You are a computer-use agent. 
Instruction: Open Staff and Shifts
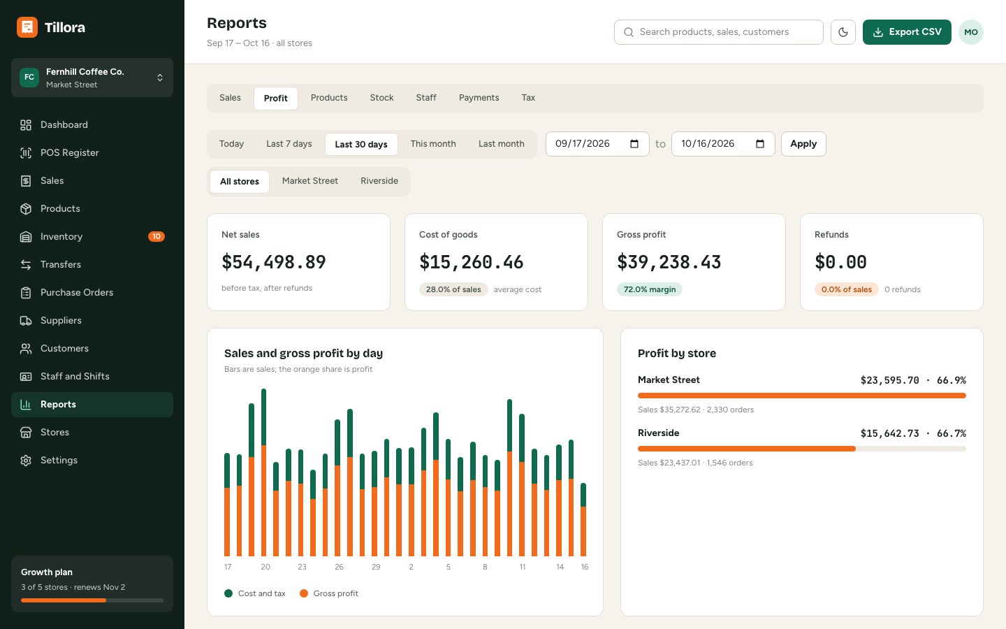point(92,377)
